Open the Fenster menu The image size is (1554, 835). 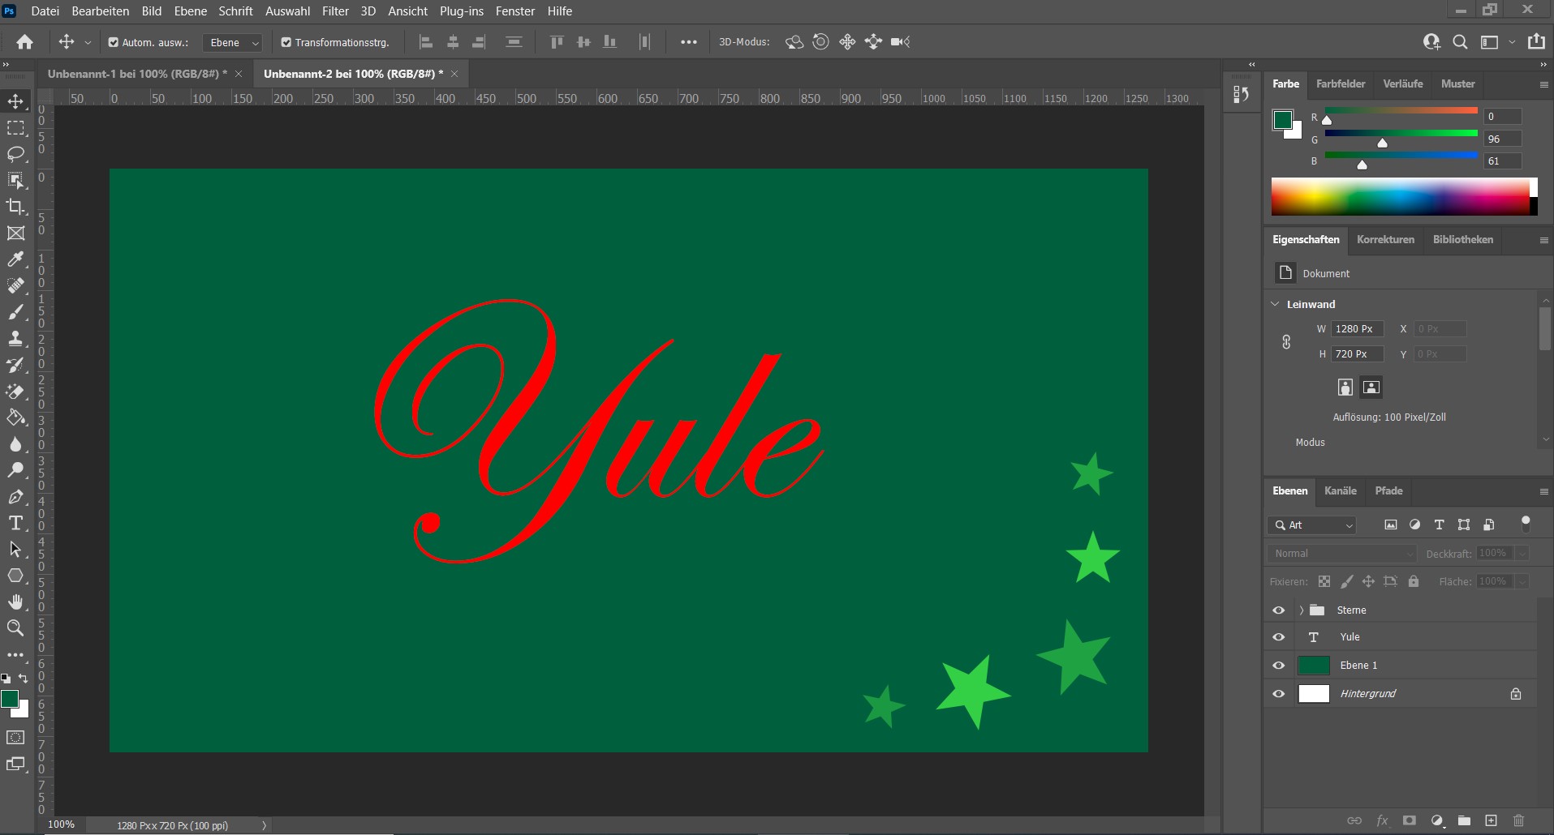pyautogui.click(x=515, y=11)
